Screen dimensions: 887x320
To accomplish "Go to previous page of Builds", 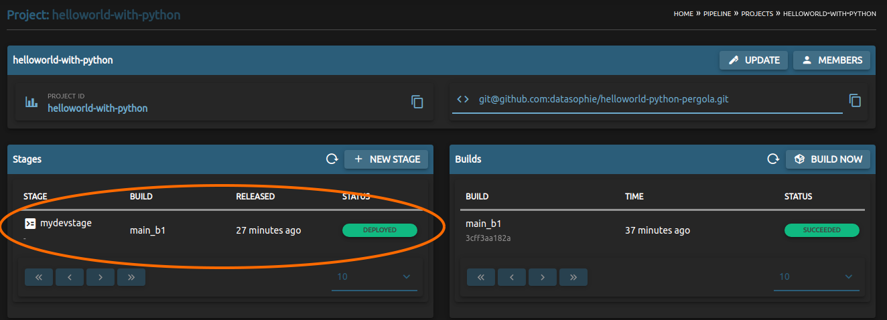I will click(512, 277).
